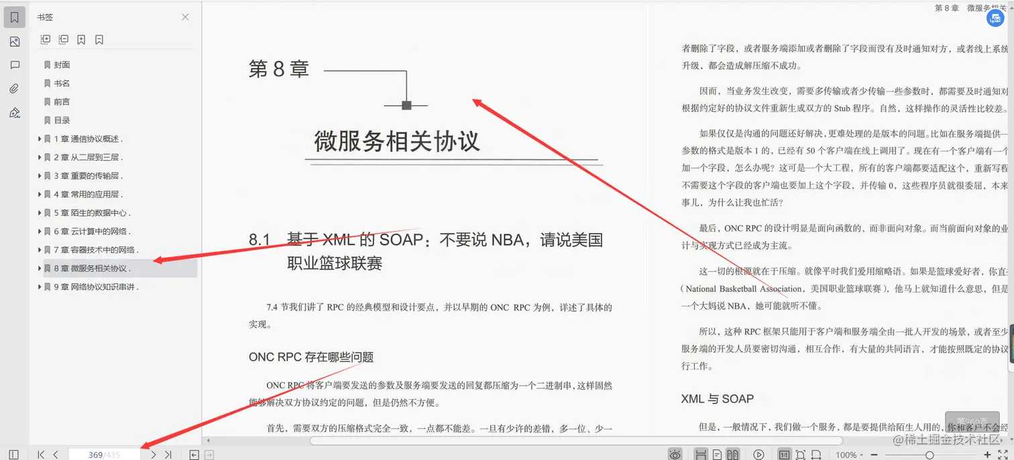The height and width of the screenshot is (460, 1014).
Task: Collapse all bookmarks in the panel
Action: click(63, 40)
